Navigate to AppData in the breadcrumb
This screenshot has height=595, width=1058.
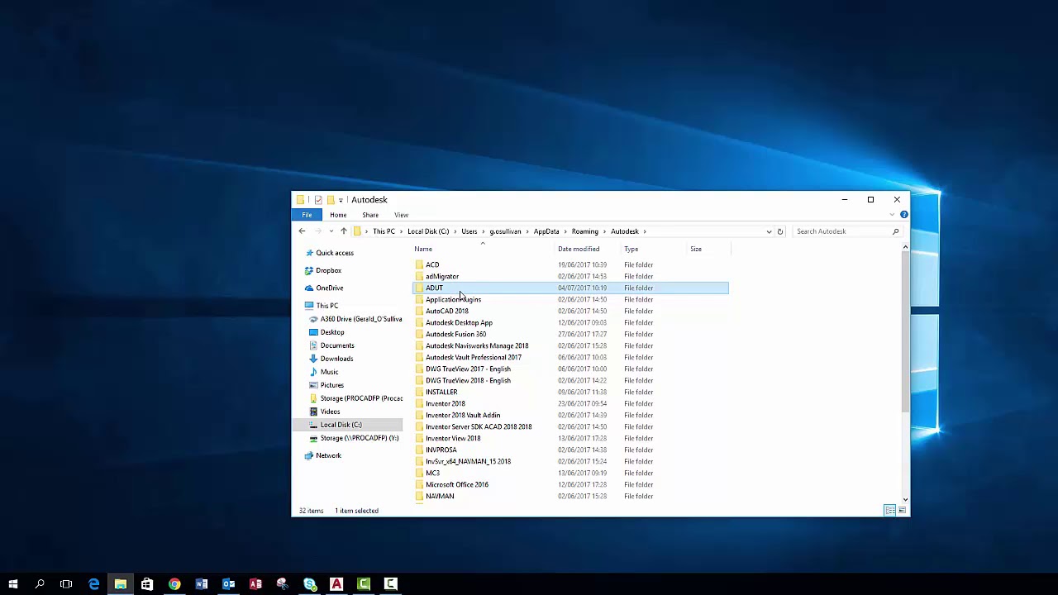point(546,231)
